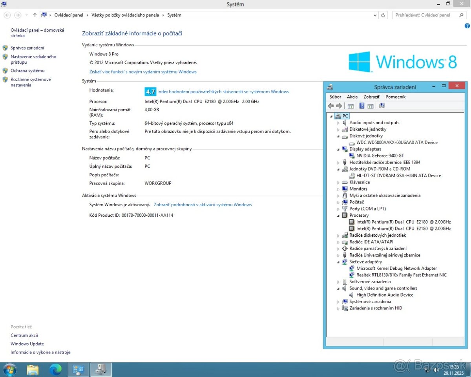Viewport: 471px width, 377px height.
Task: Click the refresh button beside the address bar
Action: pyautogui.click(x=383, y=15)
